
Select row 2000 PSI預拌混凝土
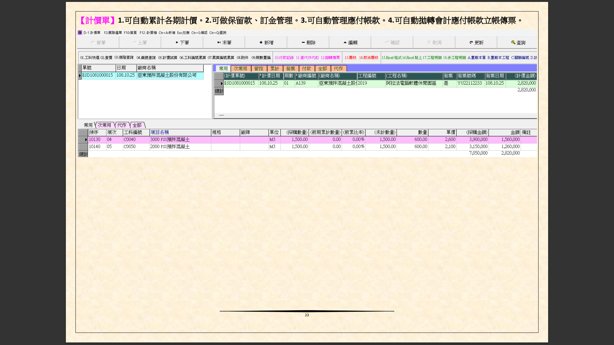(x=307, y=147)
